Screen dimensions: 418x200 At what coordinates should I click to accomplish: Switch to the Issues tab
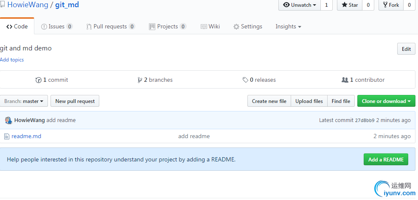click(56, 27)
